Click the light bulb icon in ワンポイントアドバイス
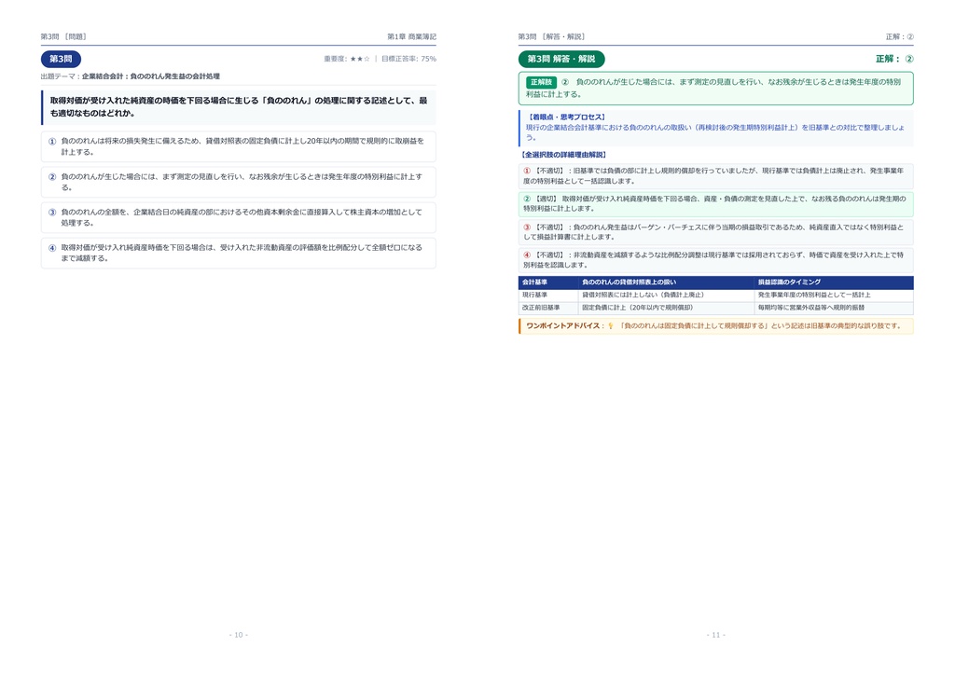This screenshot has height=675, width=955. 611,326
